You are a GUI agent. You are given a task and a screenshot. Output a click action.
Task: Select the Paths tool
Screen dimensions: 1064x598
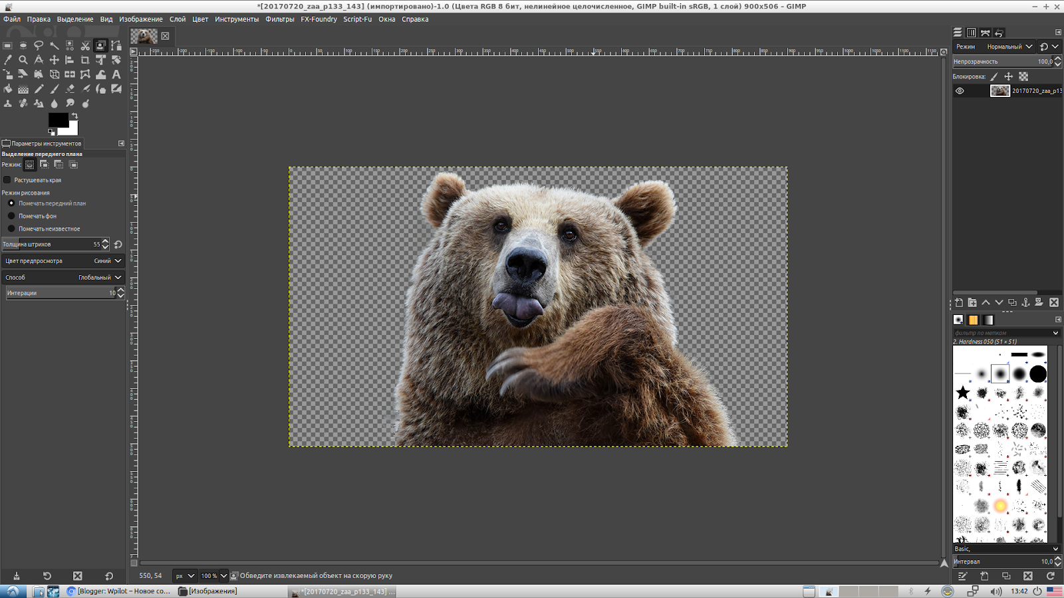pyautogui.click(x=116, y=46)
